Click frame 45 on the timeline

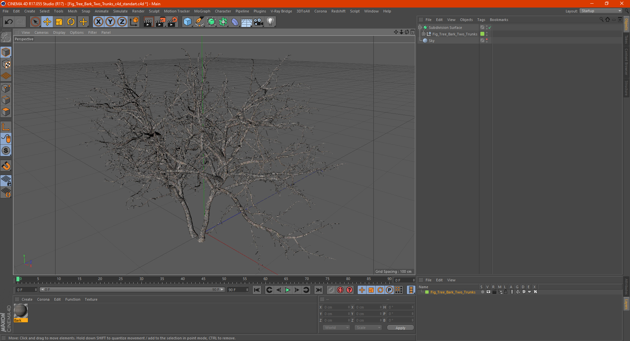[203, 281]
